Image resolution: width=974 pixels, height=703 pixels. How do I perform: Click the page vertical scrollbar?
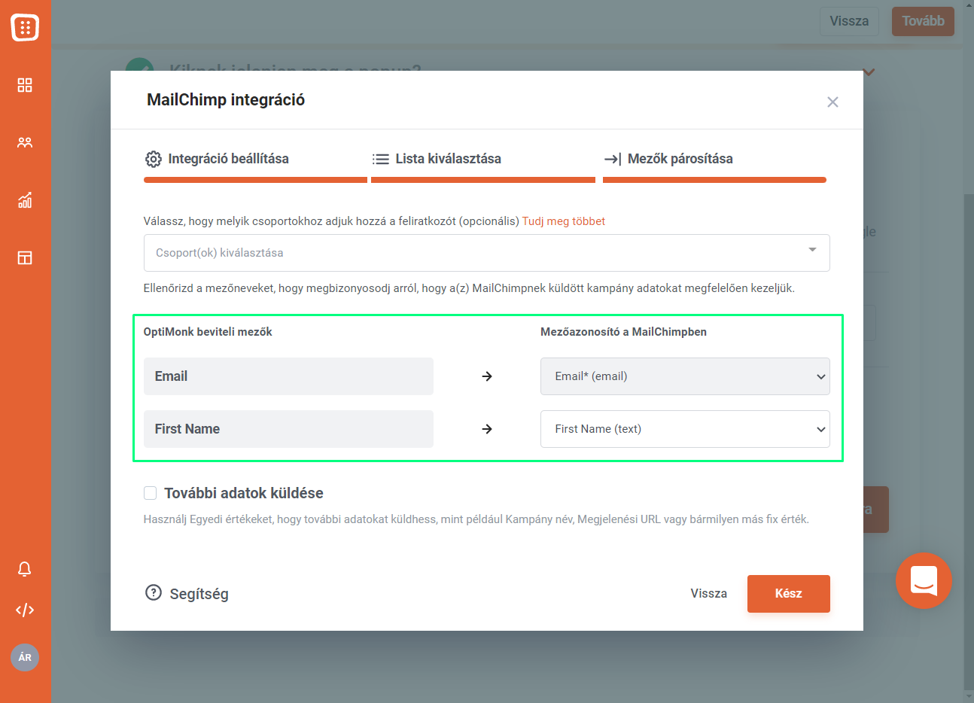(969, 440)
